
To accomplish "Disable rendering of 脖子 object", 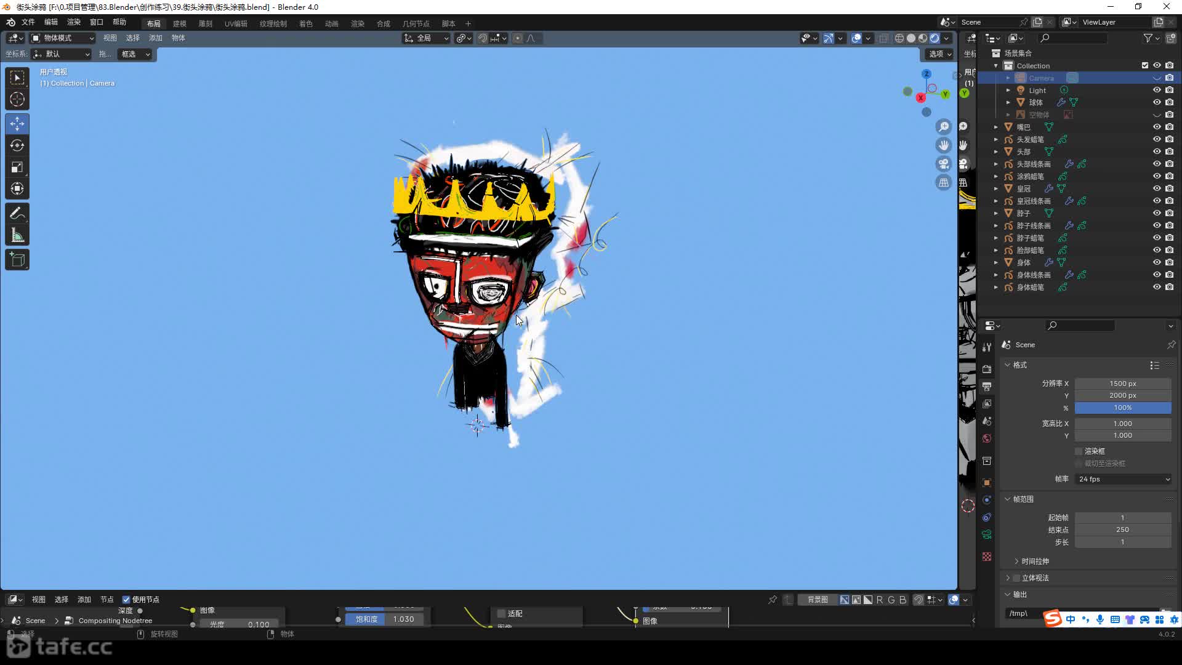I will click(x=1170, y=213).
